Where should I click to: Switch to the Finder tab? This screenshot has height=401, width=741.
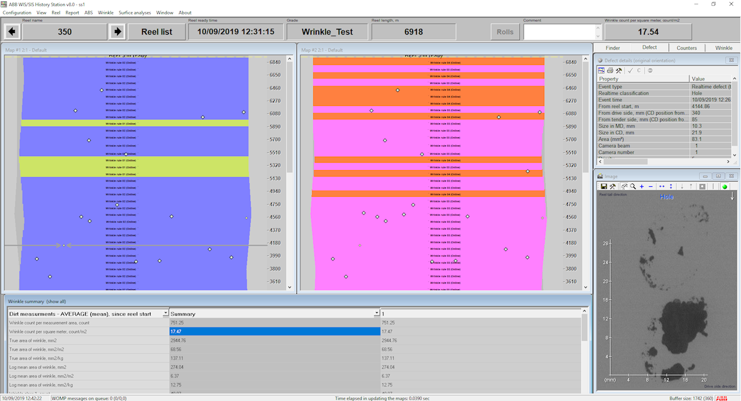pyautogui.click(x=612, y=48)
